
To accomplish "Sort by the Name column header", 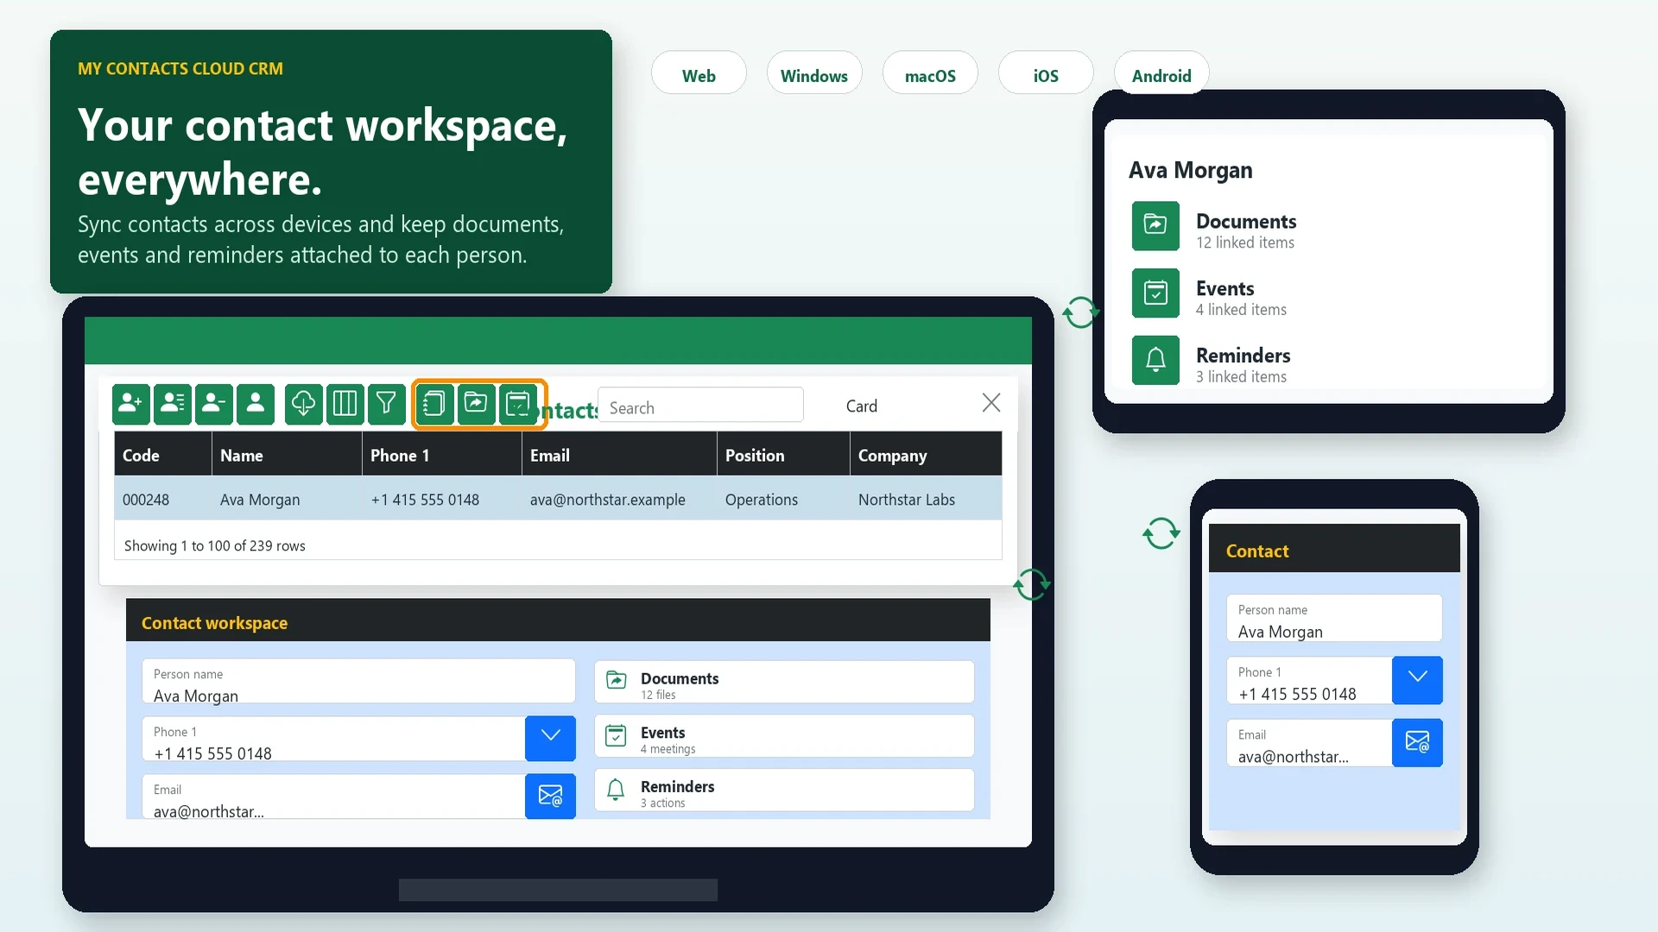I will tap(287, 455).
